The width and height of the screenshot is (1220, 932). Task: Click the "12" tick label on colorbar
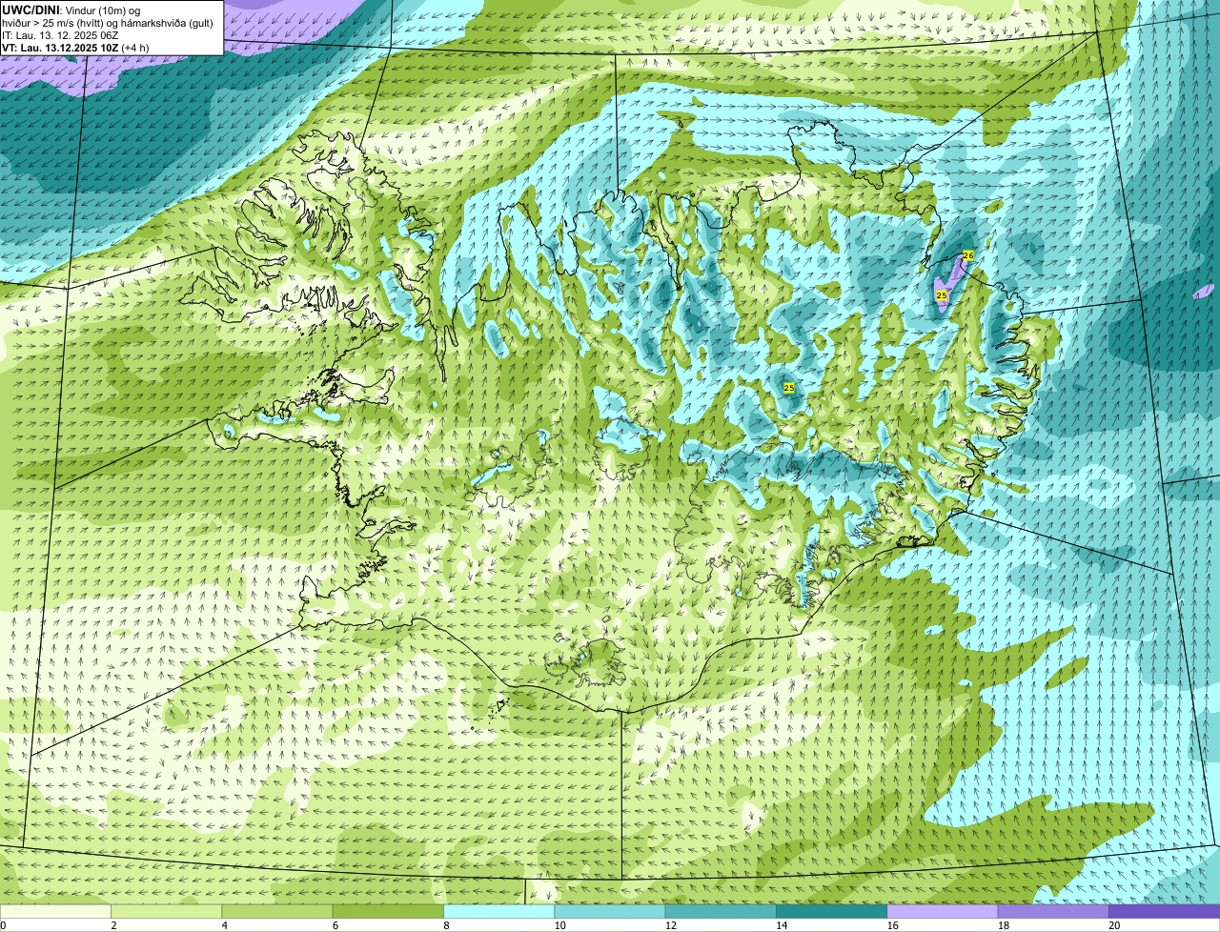[x=670, y=925]
